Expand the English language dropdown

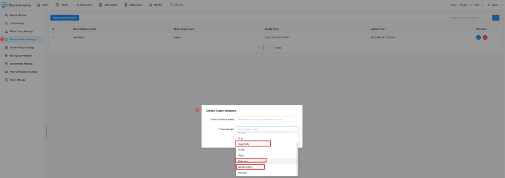pos(466,5)
